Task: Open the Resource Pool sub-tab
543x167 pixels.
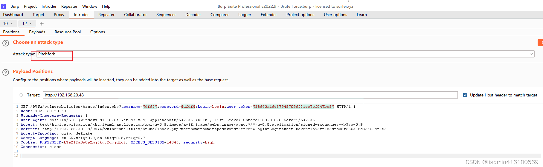Action: click(x=68, y=32)
